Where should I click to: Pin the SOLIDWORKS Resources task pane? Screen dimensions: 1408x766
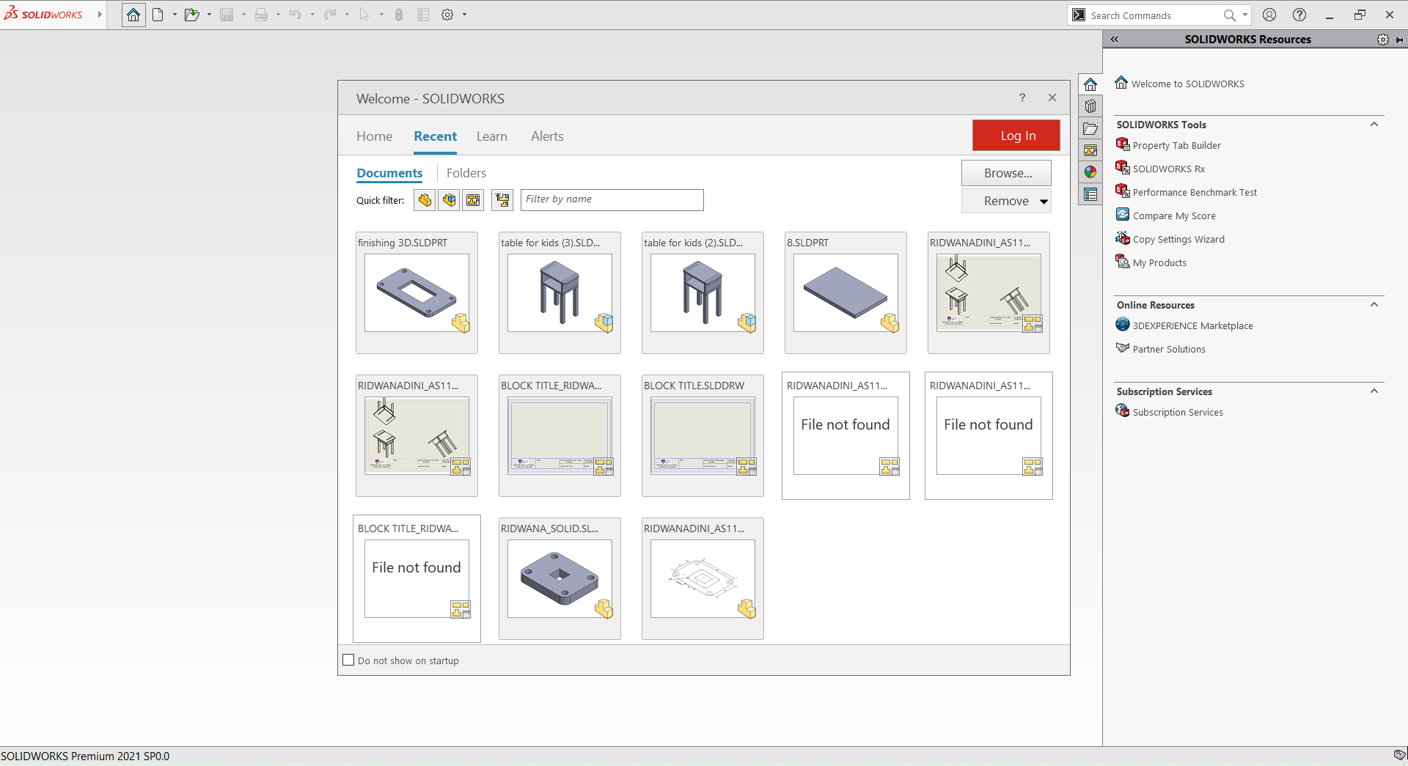tap(1399, 40)
